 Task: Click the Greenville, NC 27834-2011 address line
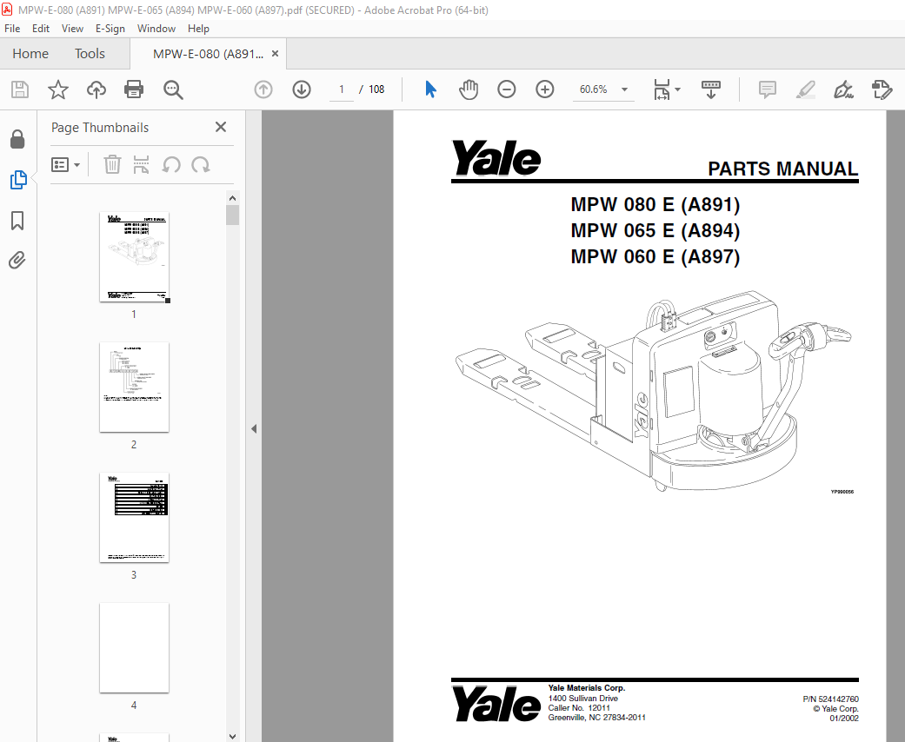(x=596, y=717)
